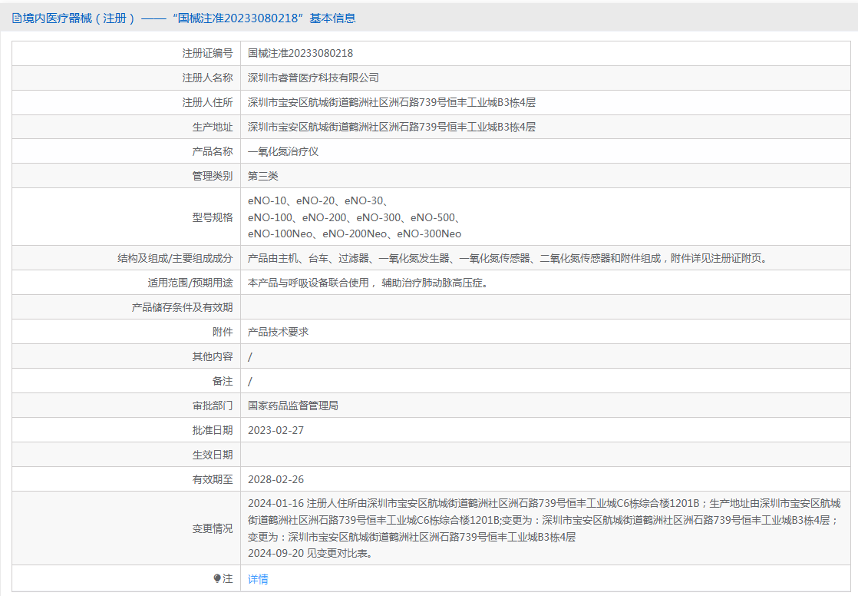
Task: Click the 变更情况 label
Action: pos(213,528)
